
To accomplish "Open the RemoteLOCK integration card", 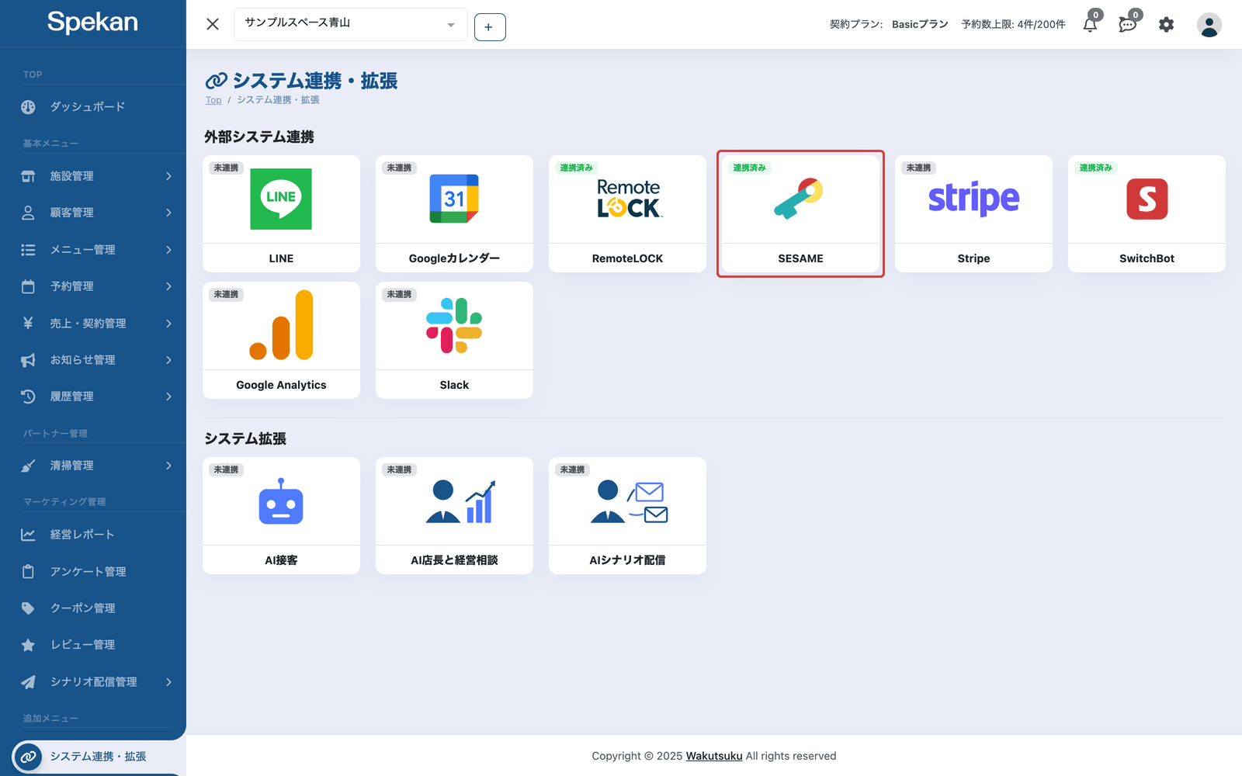I will [627, 213].
